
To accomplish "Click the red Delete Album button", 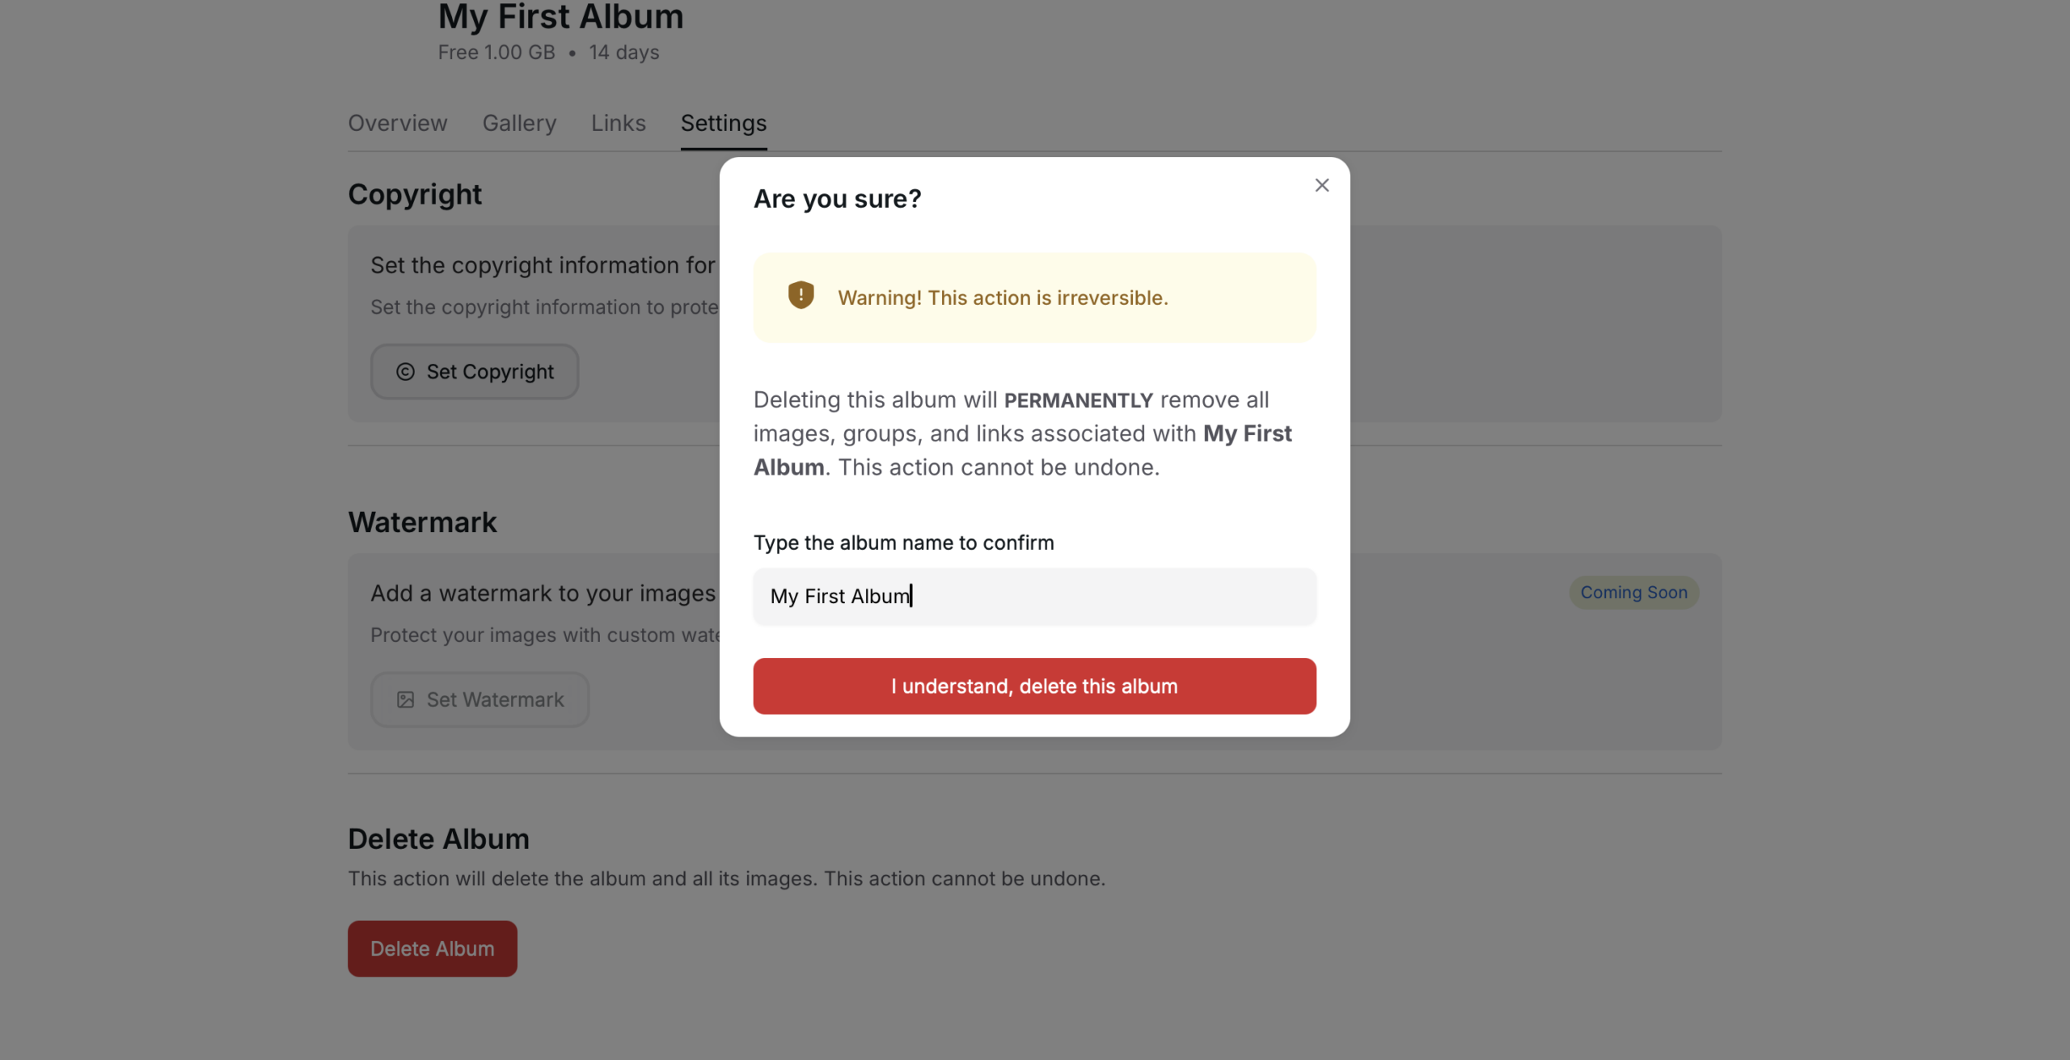I will click(x=432, y=948).
